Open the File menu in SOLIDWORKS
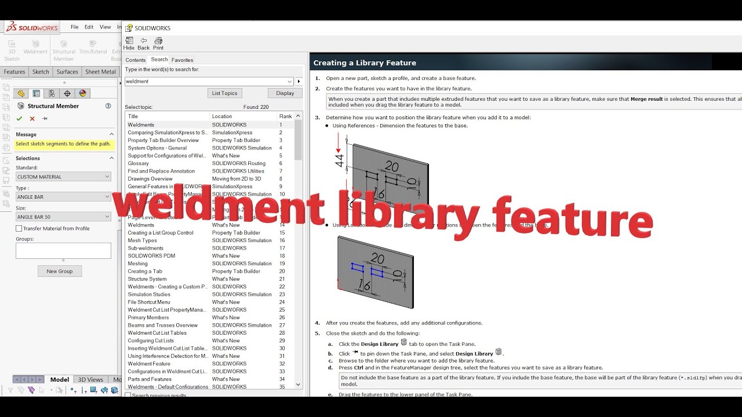Screen dimensions: 742x417 (75, 27)
